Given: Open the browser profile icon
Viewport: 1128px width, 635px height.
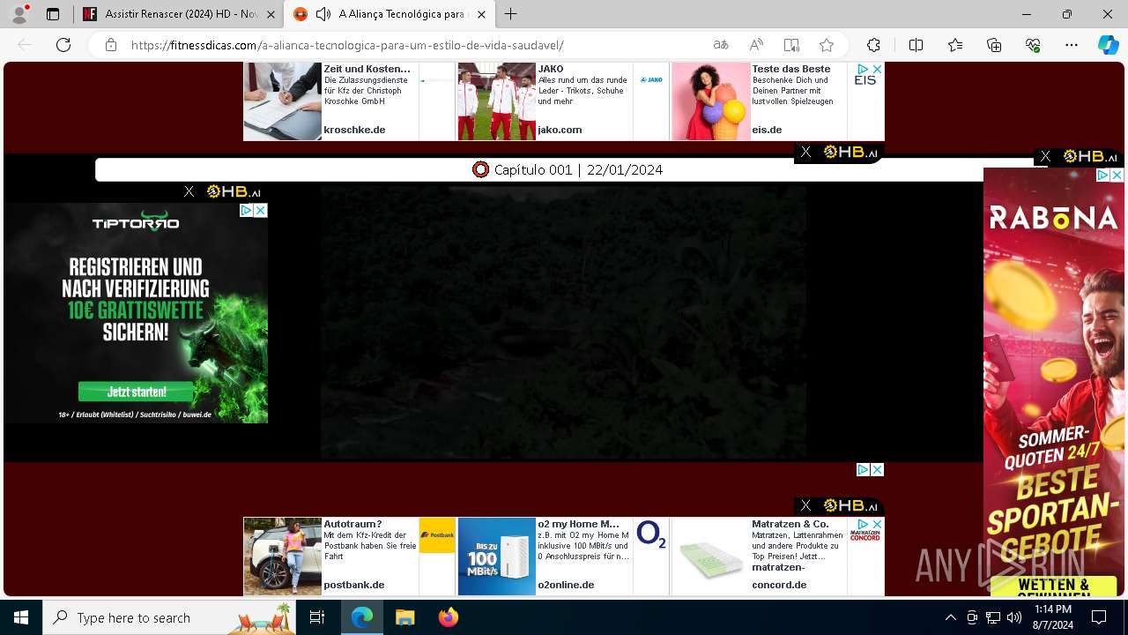Looking at the screenshot, I should (19, 14).
